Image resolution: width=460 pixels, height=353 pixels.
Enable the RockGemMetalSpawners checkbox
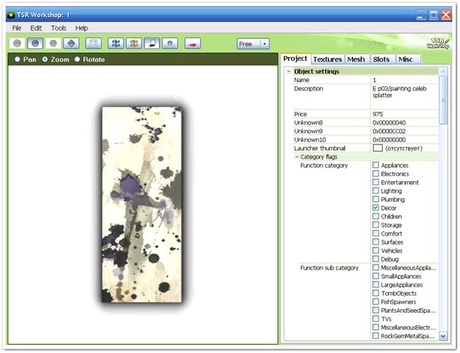[x=376, y=335]
